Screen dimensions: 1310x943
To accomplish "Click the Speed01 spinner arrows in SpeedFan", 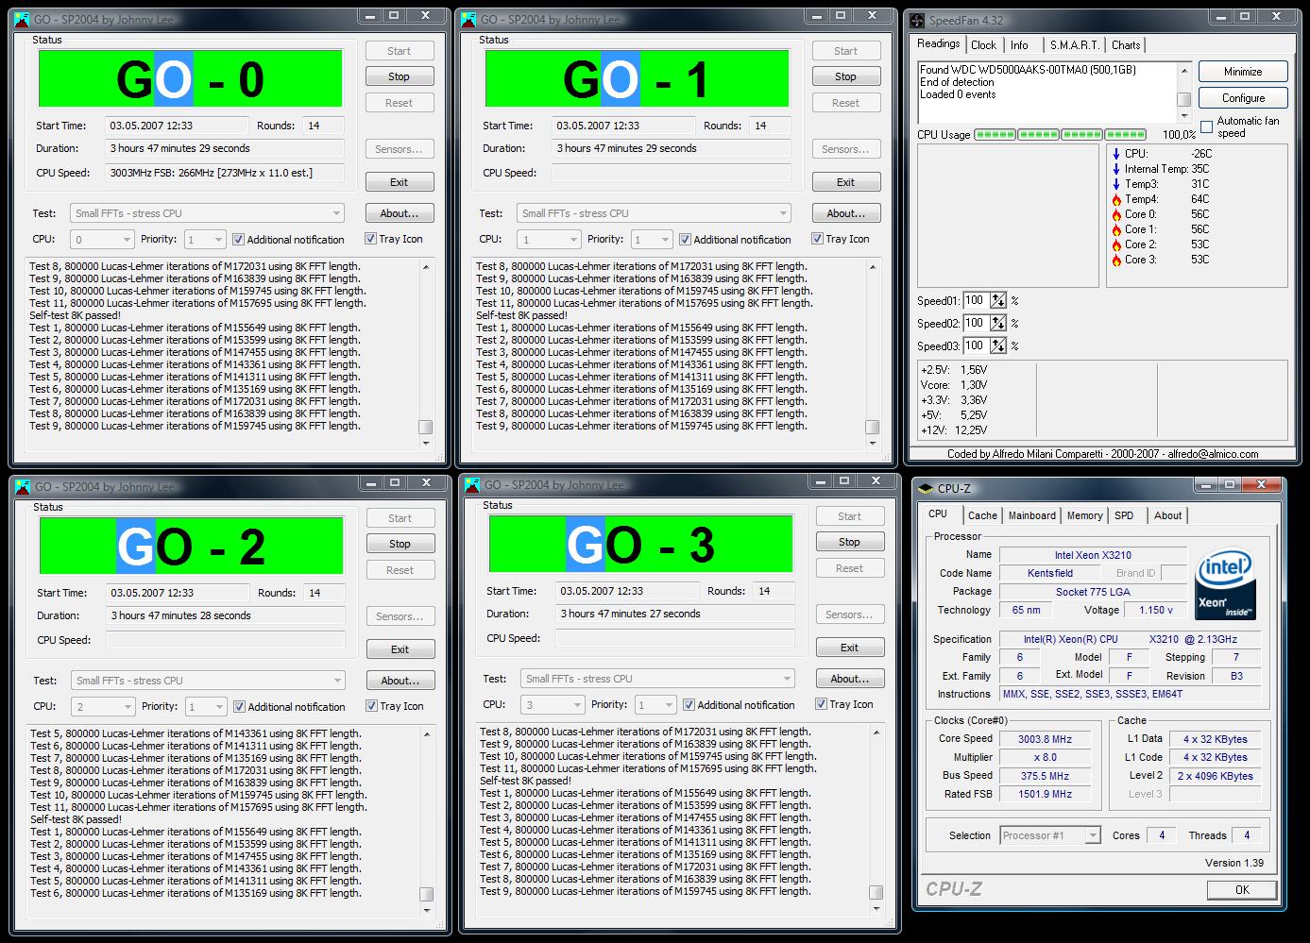I will [x=998, y=300].
